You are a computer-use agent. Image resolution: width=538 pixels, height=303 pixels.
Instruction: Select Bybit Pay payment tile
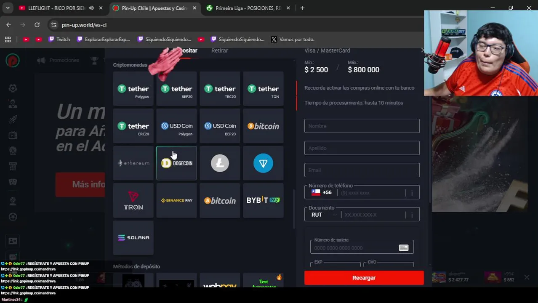(x=263, y=201)
